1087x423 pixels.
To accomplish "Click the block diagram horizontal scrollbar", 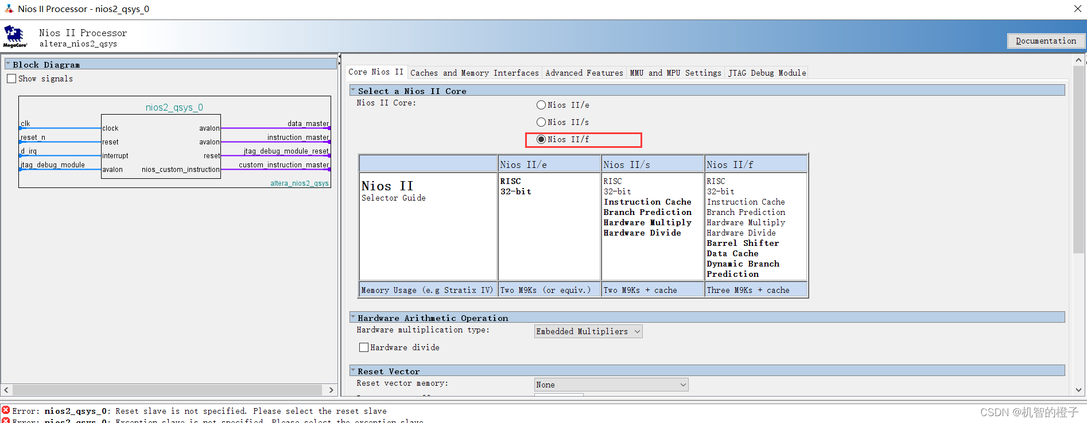I will (167, 390).
